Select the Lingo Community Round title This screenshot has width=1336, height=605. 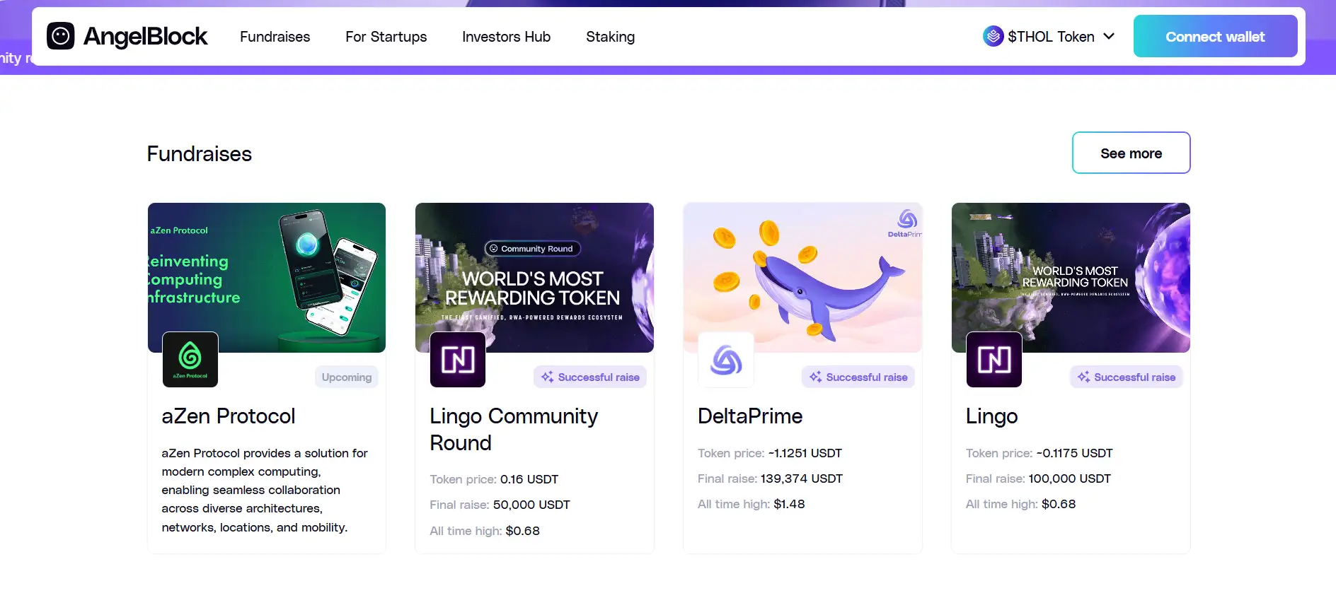pyautogui.click(x=514, y=429)
